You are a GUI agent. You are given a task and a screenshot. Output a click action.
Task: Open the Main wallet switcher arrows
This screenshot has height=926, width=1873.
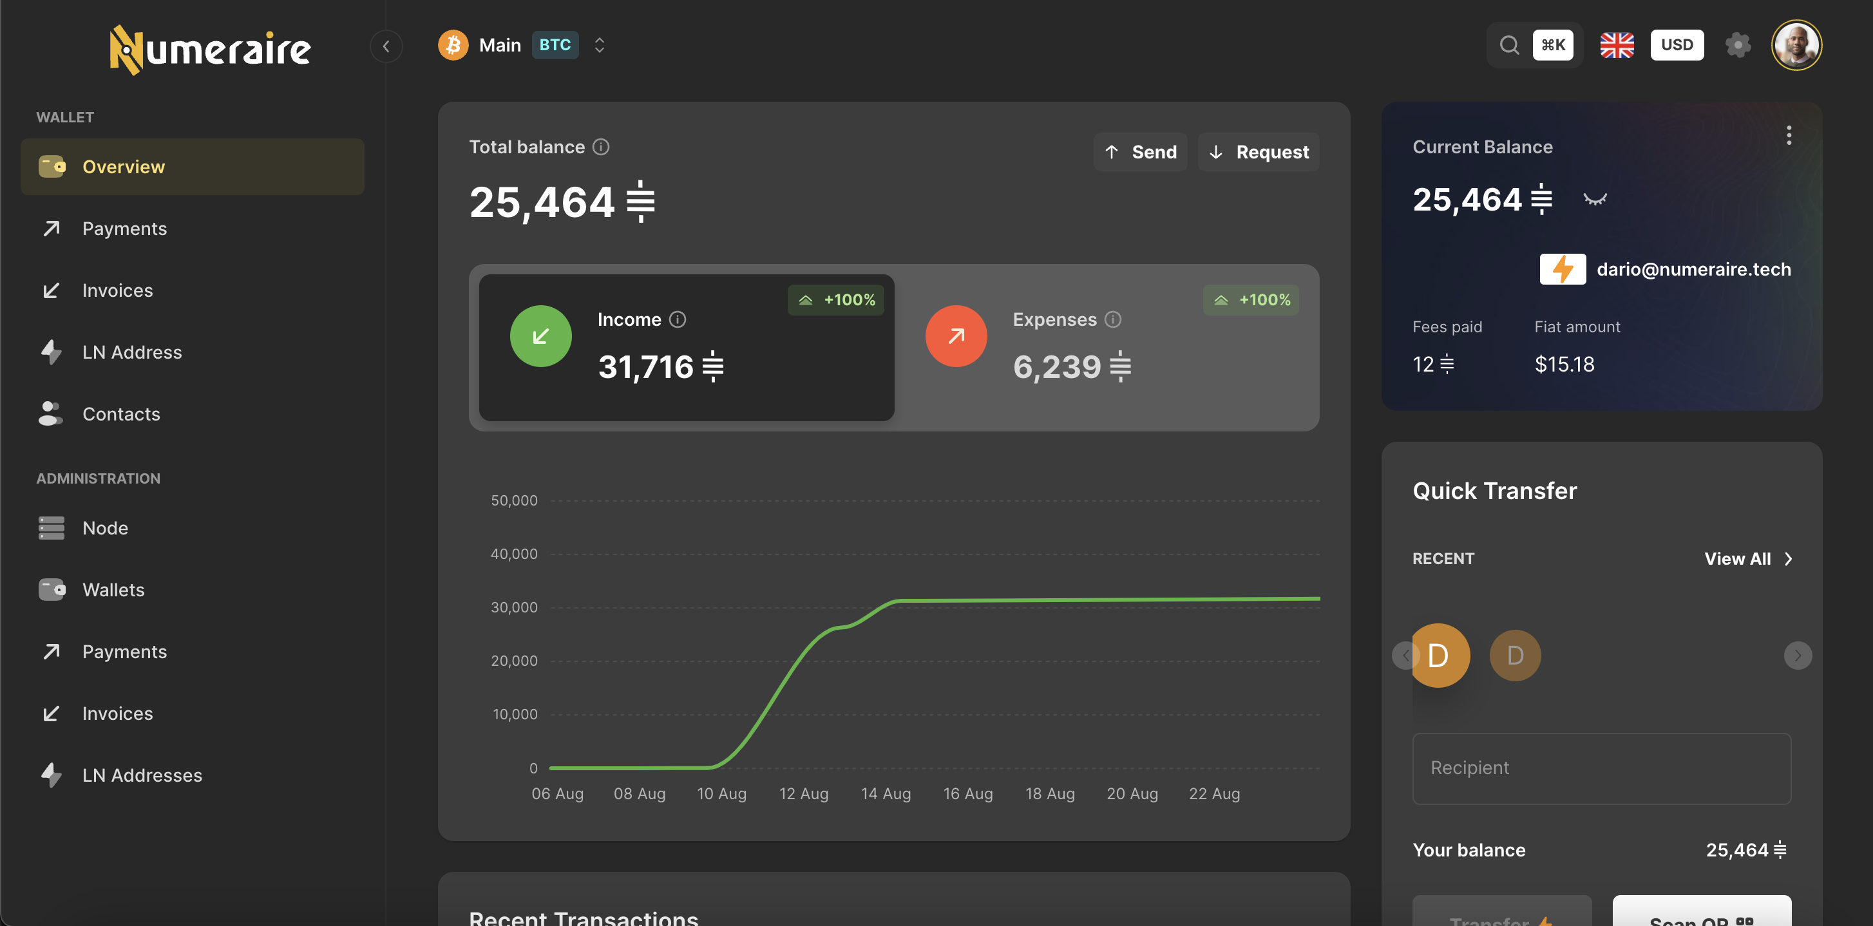pos(599,45)
